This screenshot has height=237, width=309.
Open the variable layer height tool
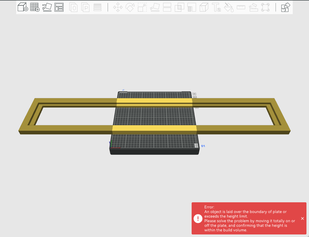coord(97,7)
